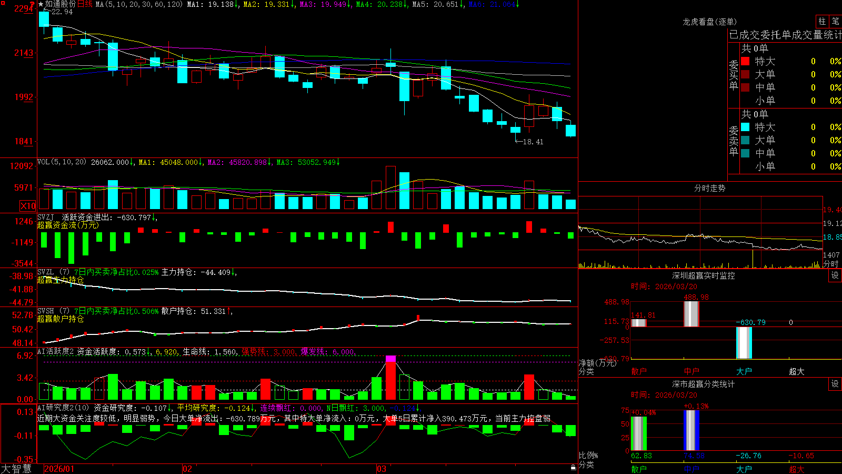Screen dimensions: 842x474
Task: Click the AI活跃度2 indicator name
Action: pos(55,351)
